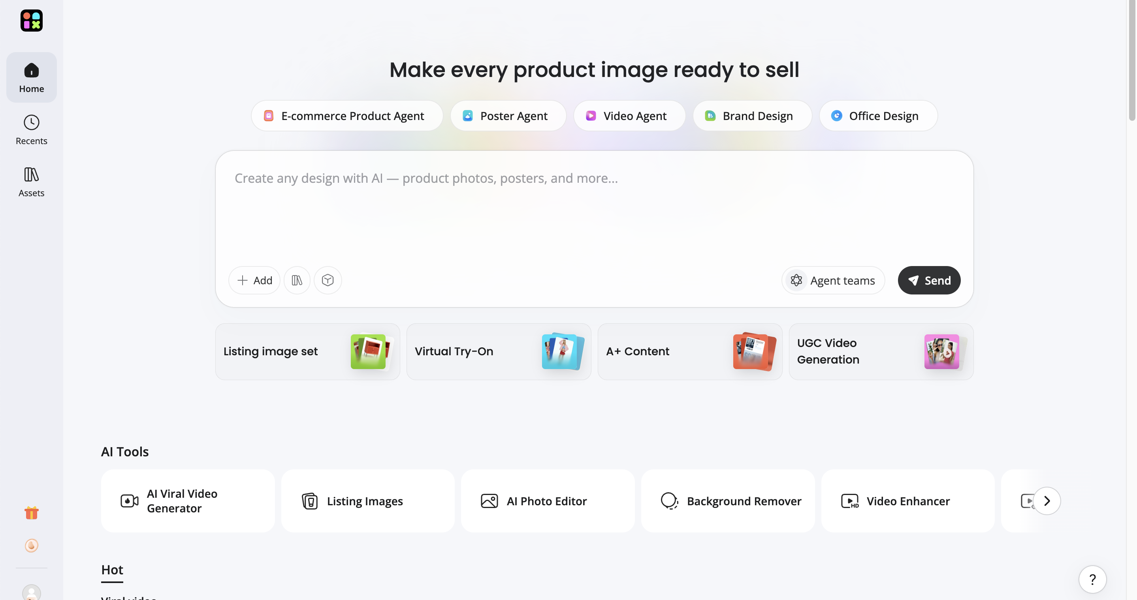Screen dimensions: 1137x600
Task: Open the Virtual Try-On card
Action: (x=499, y=351)
